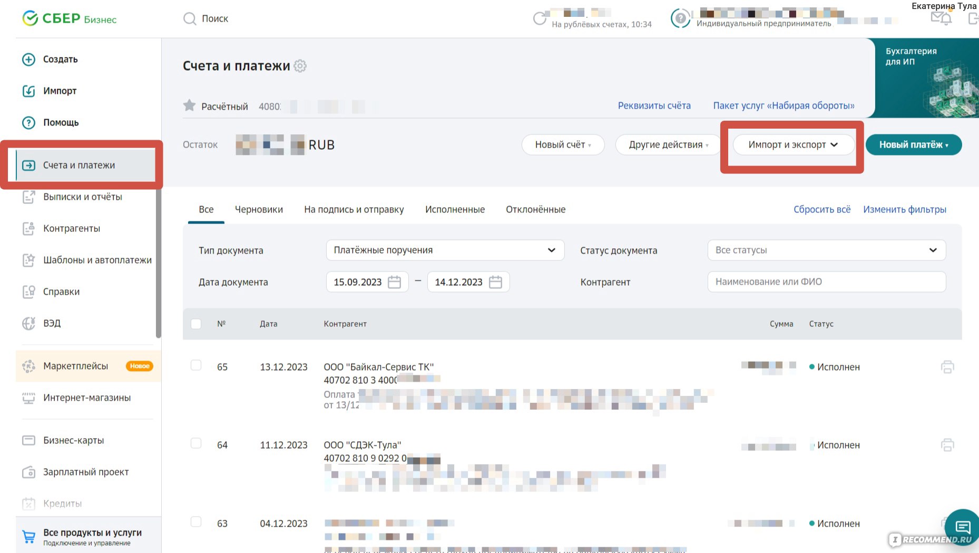Click the Контрагент name input field

827,282
